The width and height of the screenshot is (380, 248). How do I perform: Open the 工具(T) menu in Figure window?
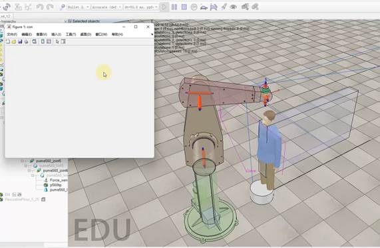pyautogui.click(x=71, y=35)
